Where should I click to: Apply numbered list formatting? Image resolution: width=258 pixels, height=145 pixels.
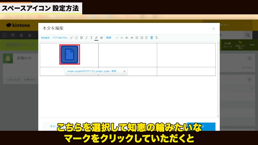click(141, 38)
